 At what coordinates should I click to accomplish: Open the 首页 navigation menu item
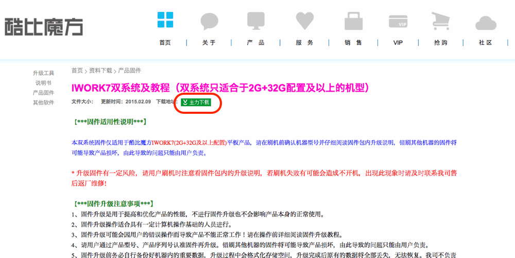pyautogui.click(x=165, y=43)
